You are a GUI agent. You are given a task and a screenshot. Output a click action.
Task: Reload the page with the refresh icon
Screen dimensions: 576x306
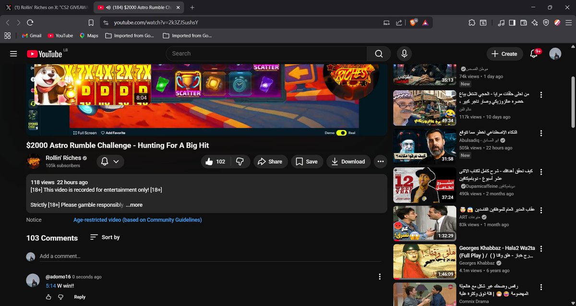click(x=30, y=23)
